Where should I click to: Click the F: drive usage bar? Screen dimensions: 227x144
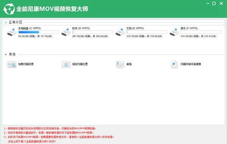(x=201, y=32)
